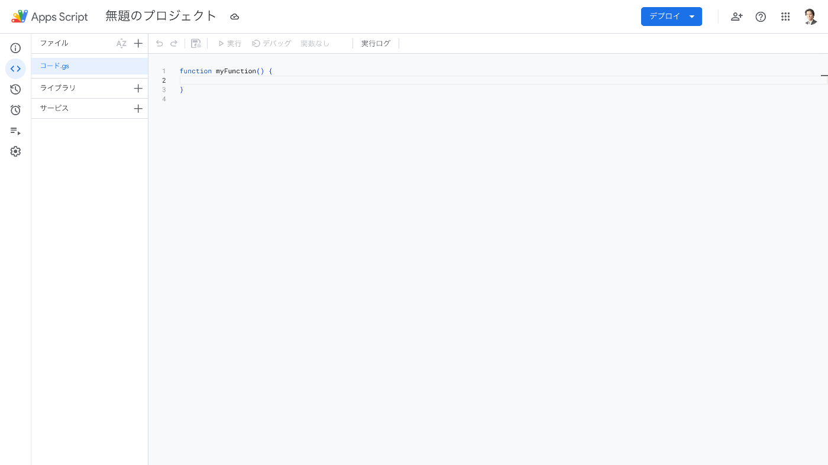Click the デプロイ button
The height and width of the screenshot is (465, 828).
click(x=664, y=17)
